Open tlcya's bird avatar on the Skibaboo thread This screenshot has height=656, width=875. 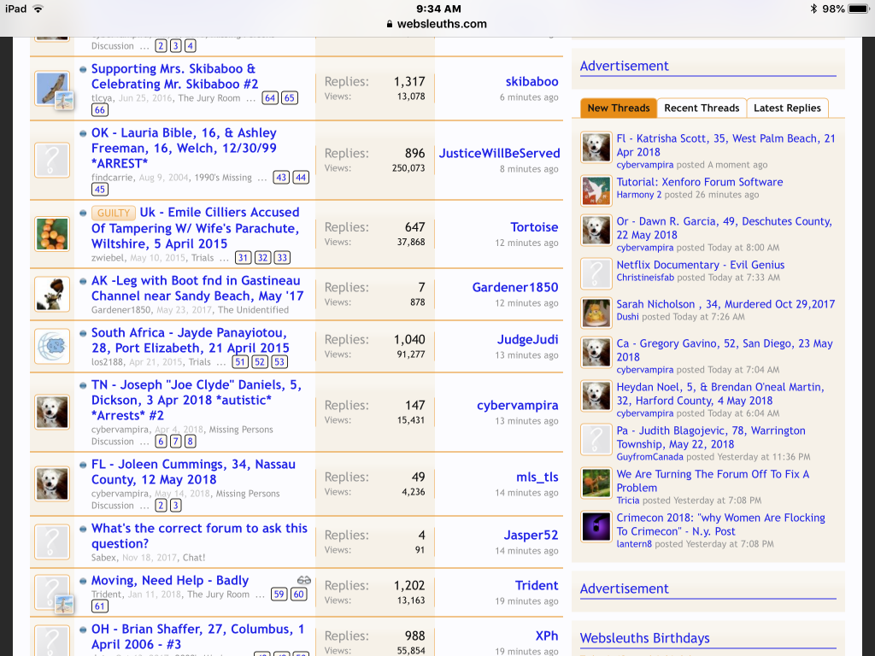[52, 88]
